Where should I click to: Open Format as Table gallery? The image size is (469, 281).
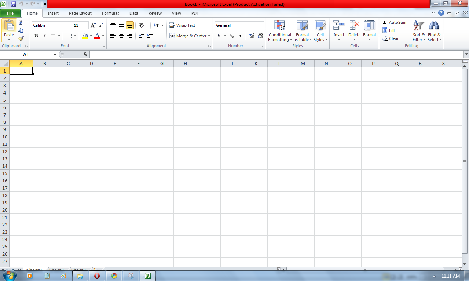[303, 31]
